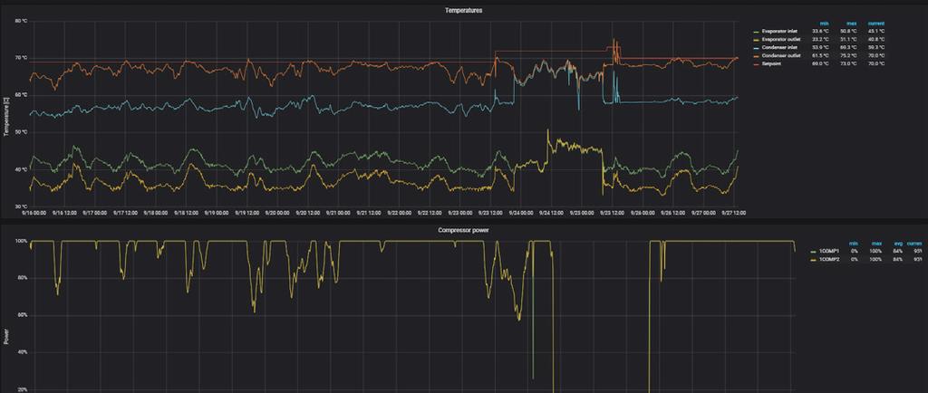Select Condenser outlet max value 75.2 °C
This screenshot has width=928, height=393.
[847, 55]
